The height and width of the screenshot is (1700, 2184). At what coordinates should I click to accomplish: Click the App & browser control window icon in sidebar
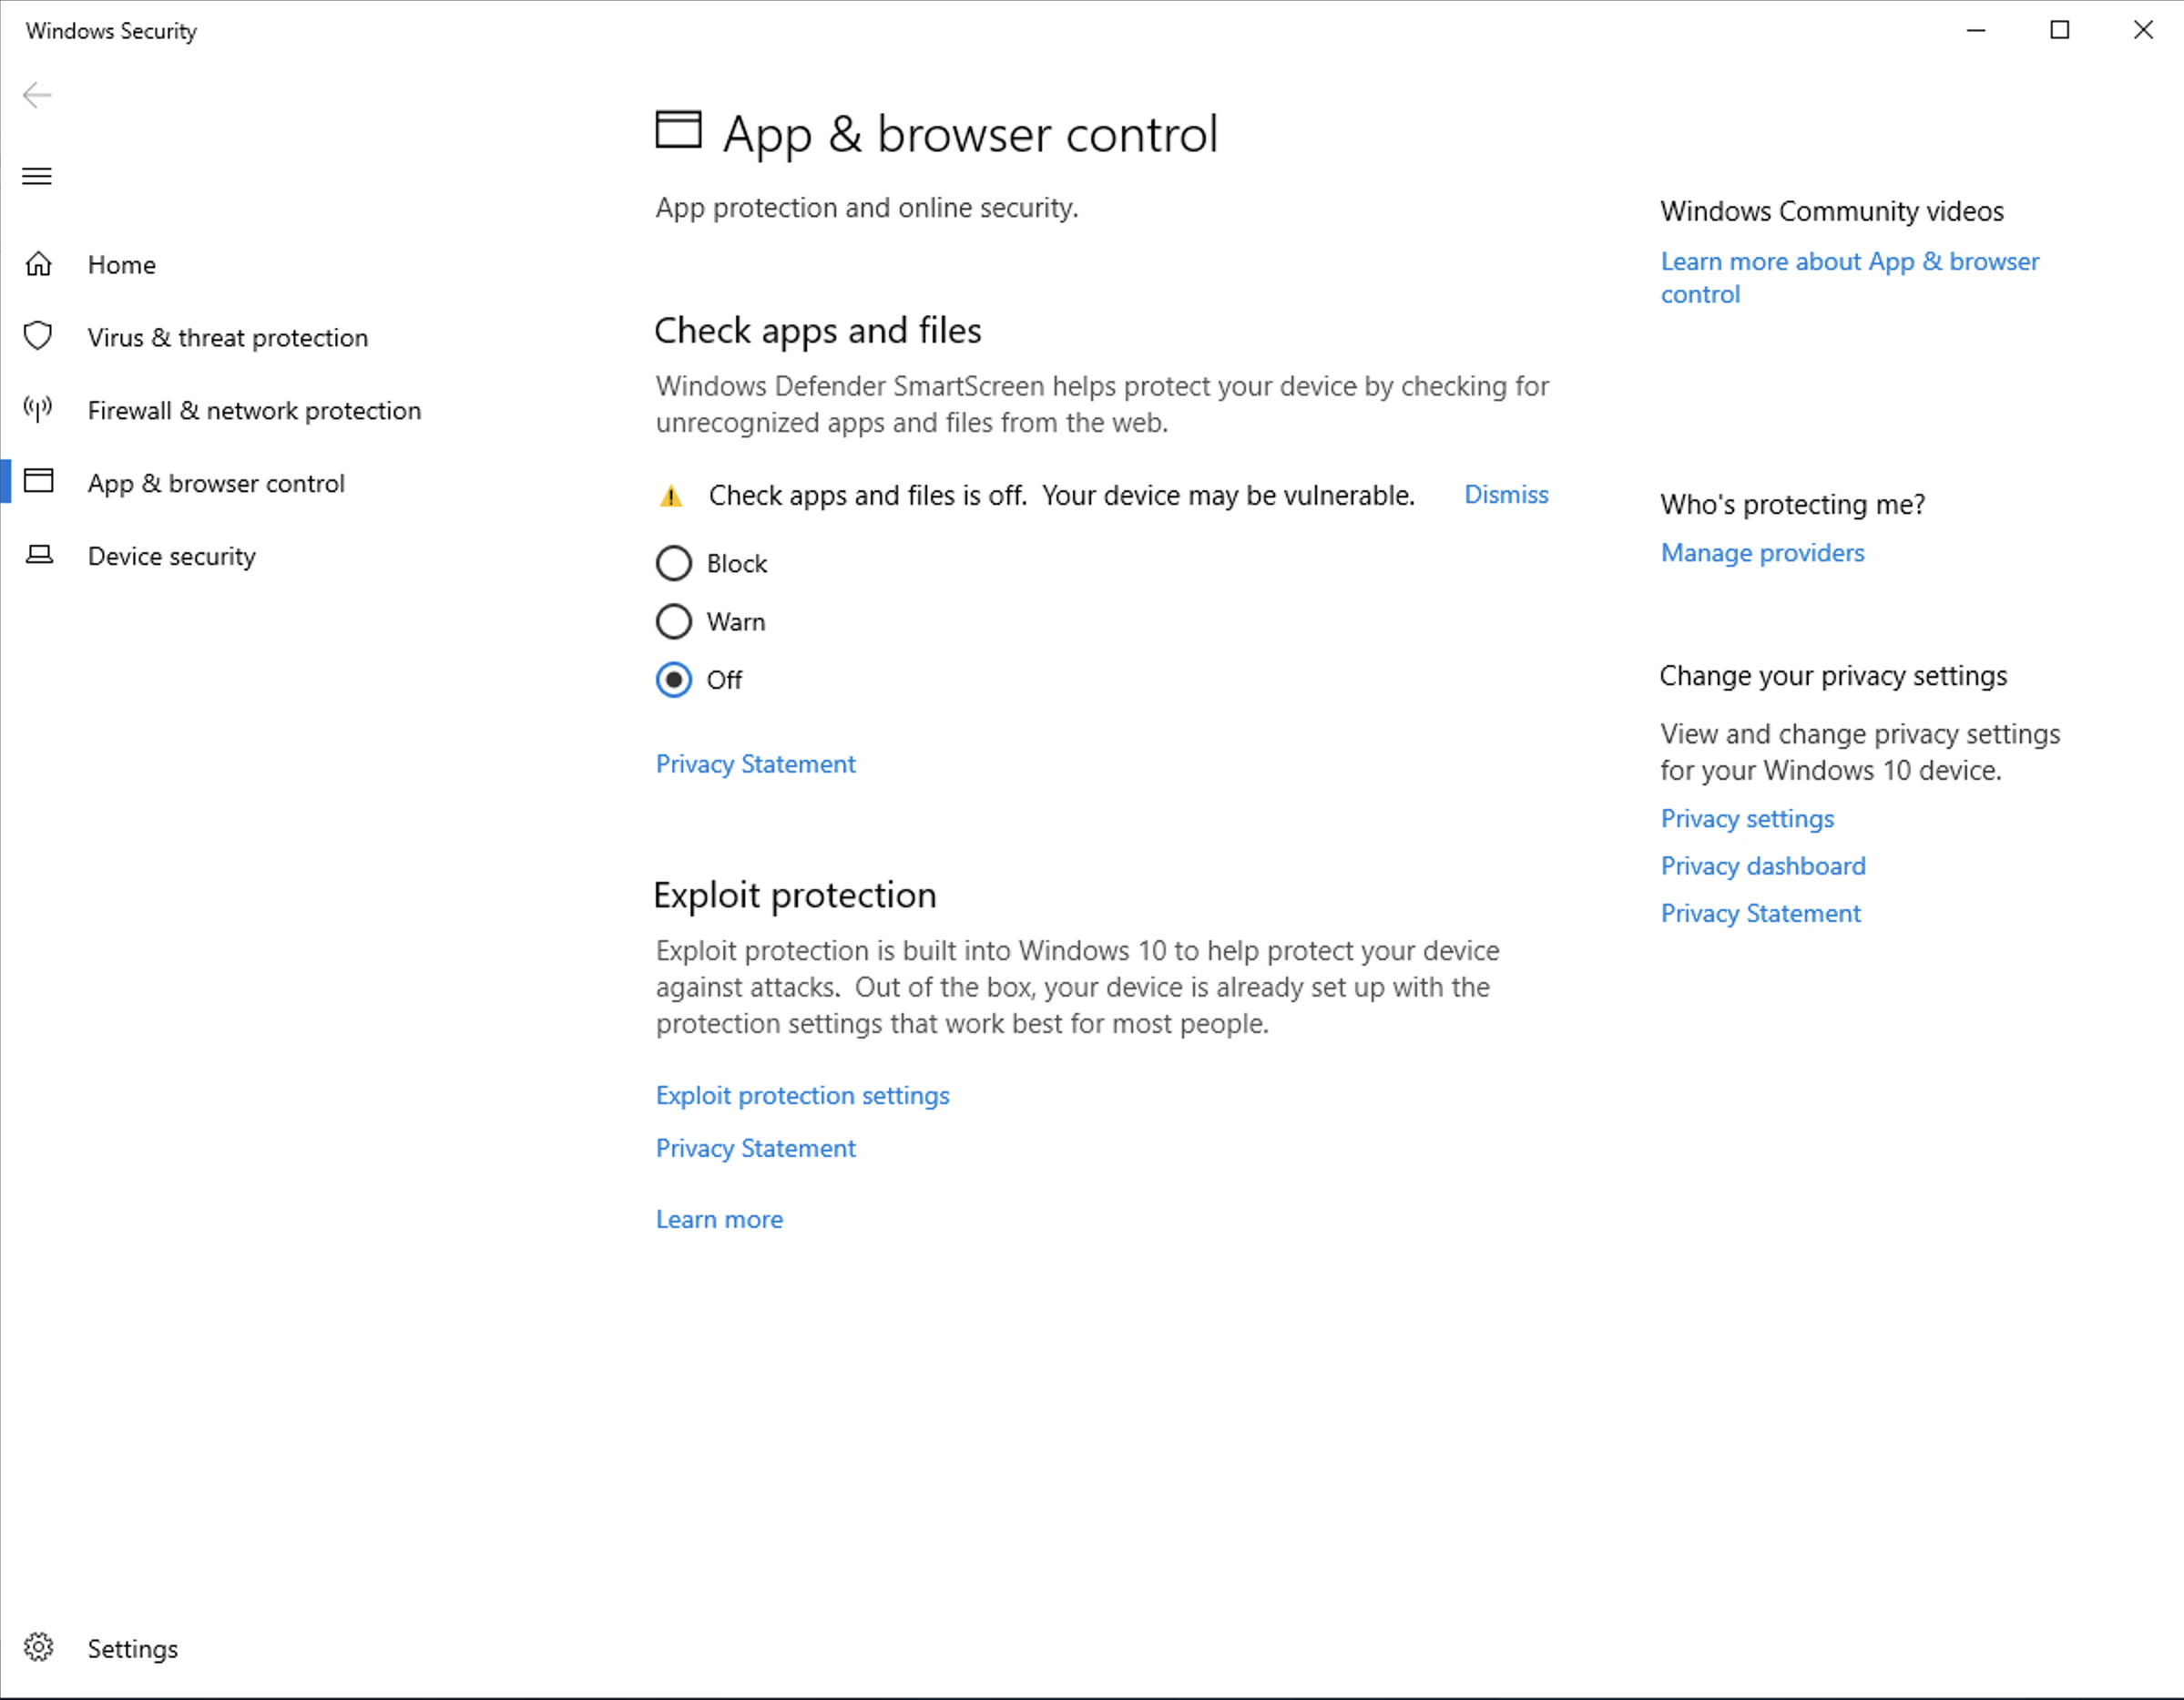(x=39, y=481)
